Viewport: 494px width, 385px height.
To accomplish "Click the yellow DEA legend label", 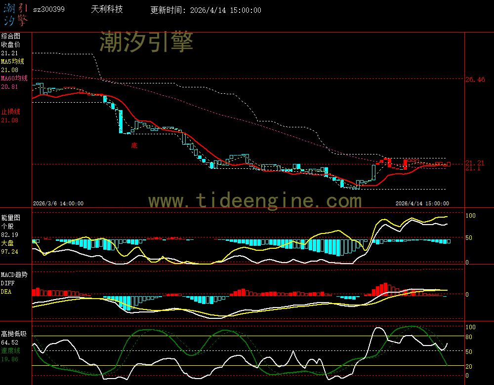I will pyautogui.click(x=6, y=292).
